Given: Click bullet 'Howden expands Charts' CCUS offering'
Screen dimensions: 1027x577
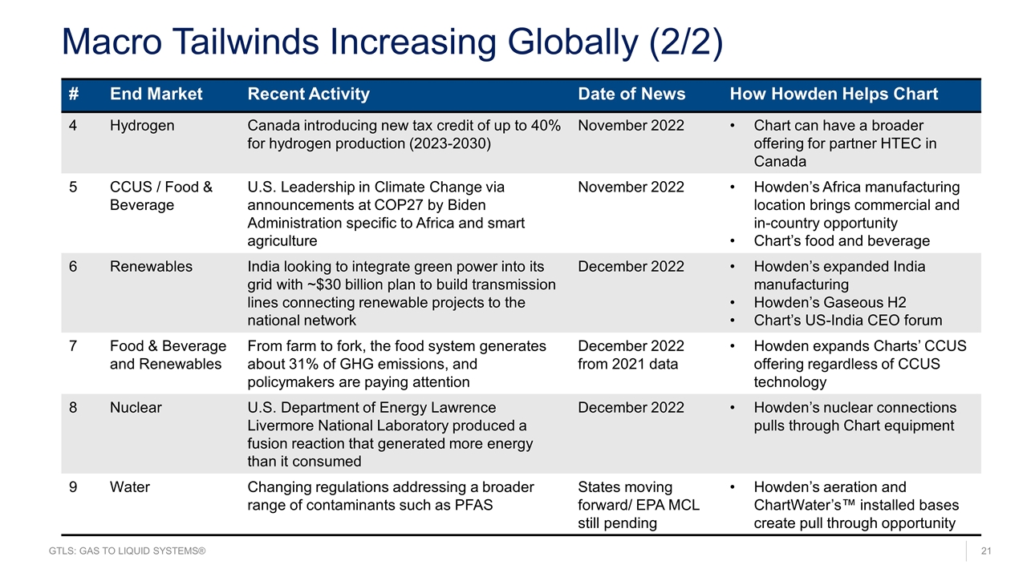Looking at the screenshot, I should (860, 364).
